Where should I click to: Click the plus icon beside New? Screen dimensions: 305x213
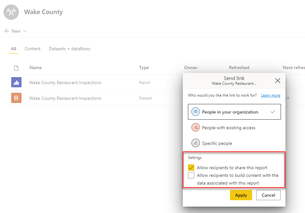6,31
